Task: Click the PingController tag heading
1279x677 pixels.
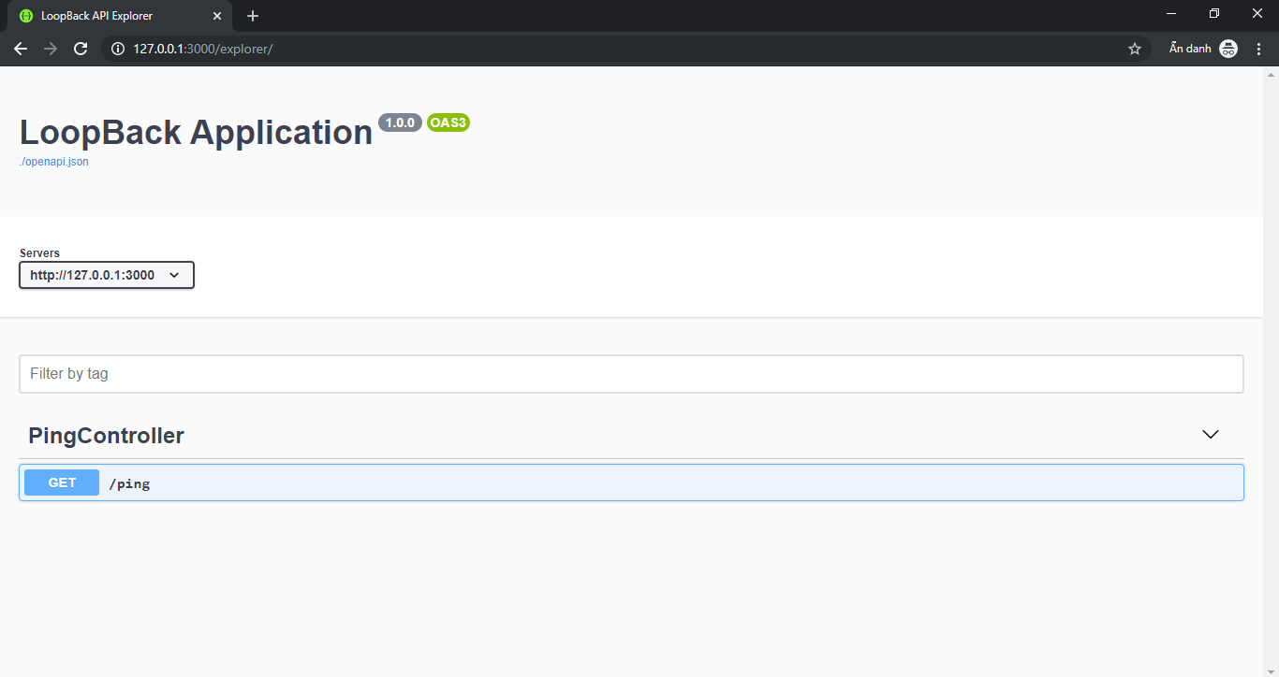Action: pyautogui.click(x=106, y=436)
